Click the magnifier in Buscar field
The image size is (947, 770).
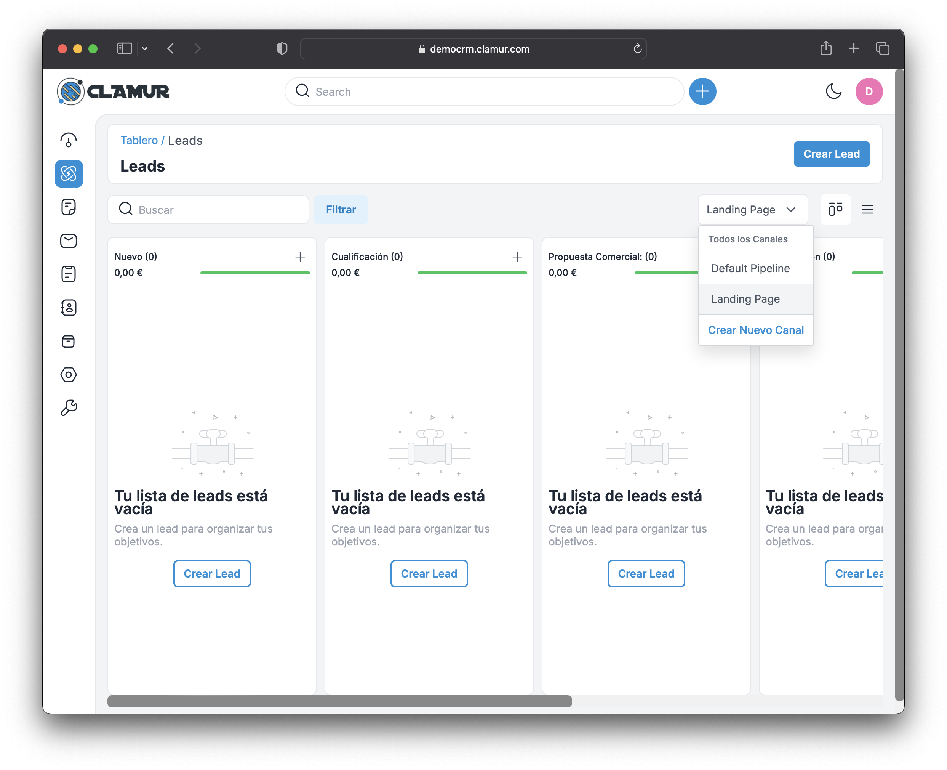tap(126, 209)
